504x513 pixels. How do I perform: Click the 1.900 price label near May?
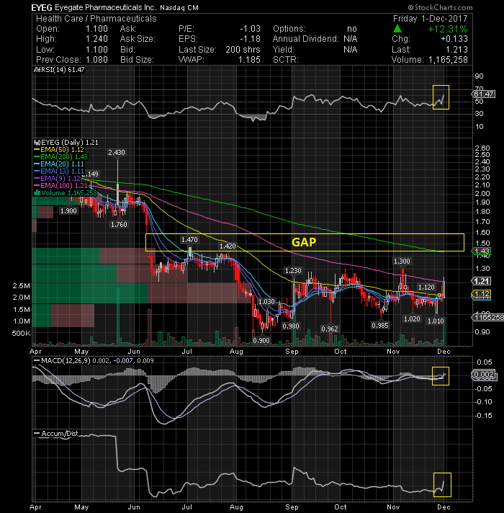[x=68, y=211]
